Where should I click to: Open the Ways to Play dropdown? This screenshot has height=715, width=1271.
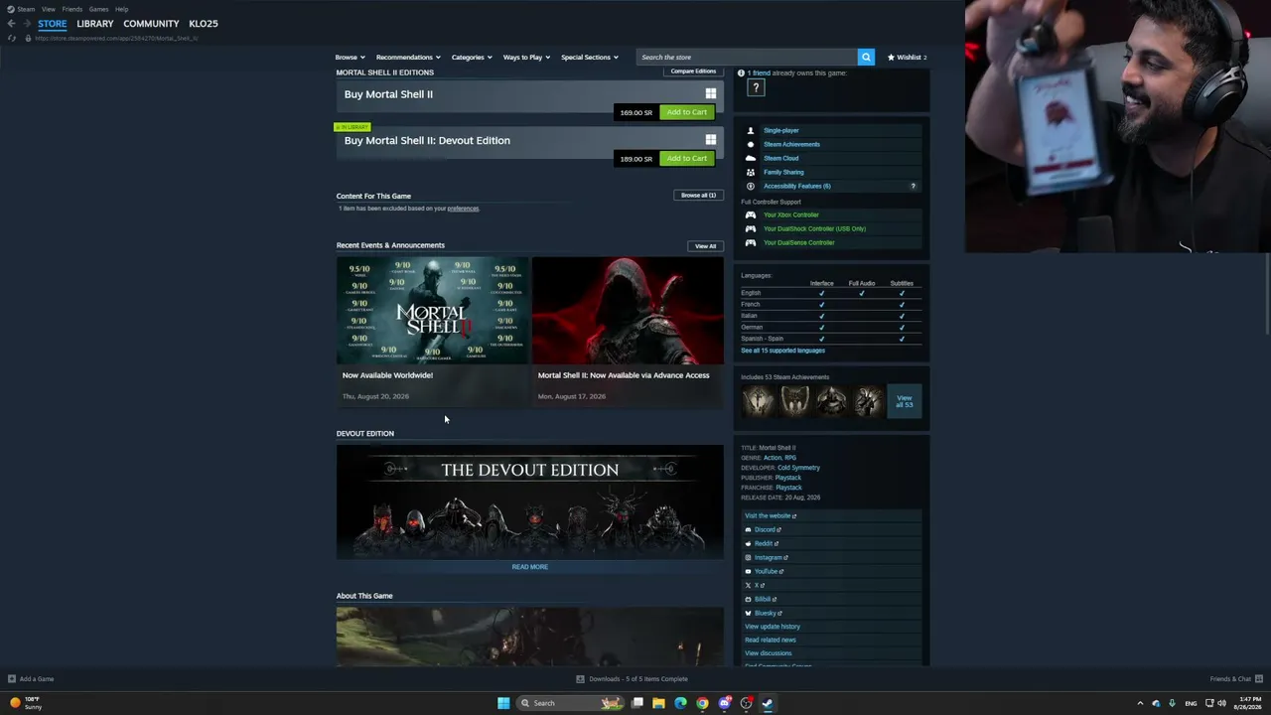point(526,58)
